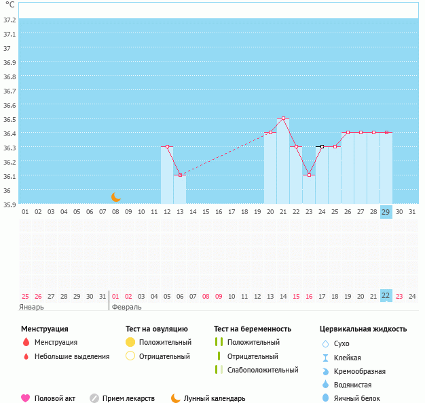Click the temperature point on day 13

[180, 175]
